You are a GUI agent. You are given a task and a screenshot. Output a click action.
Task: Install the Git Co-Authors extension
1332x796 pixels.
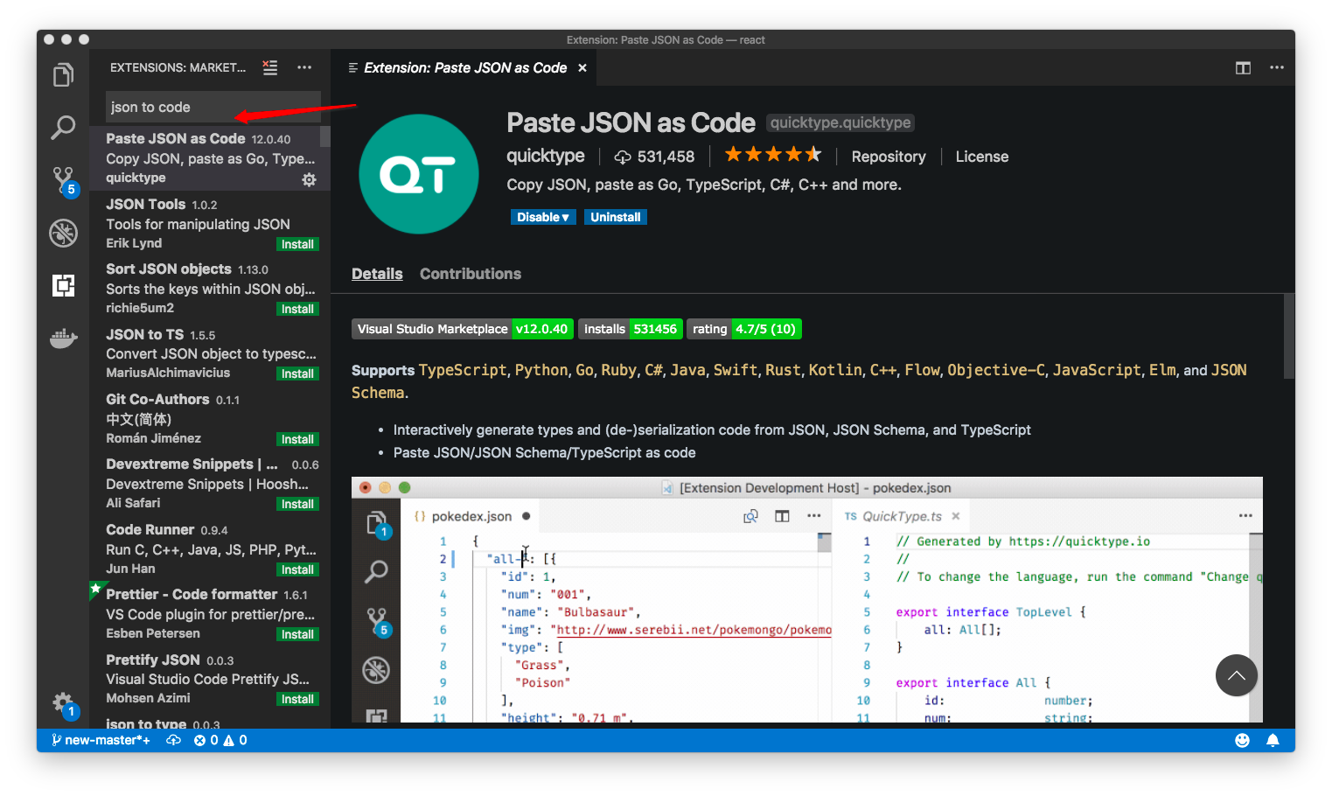(297, 439)
